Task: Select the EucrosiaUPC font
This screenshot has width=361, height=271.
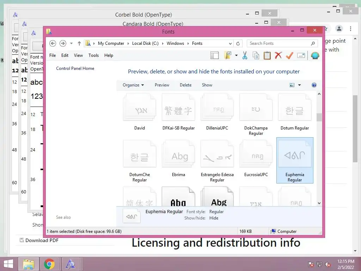Action: point(256,158)
